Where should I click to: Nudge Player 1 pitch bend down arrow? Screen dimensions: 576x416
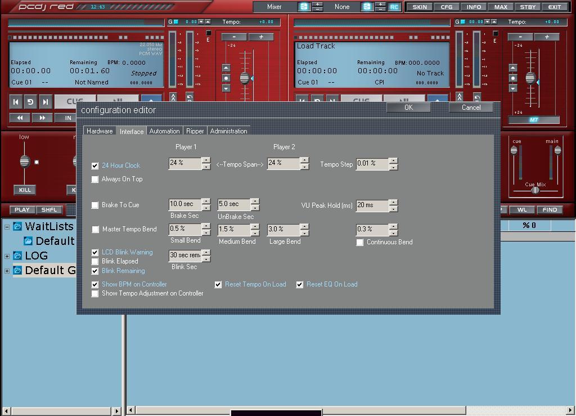coord(226,88)
